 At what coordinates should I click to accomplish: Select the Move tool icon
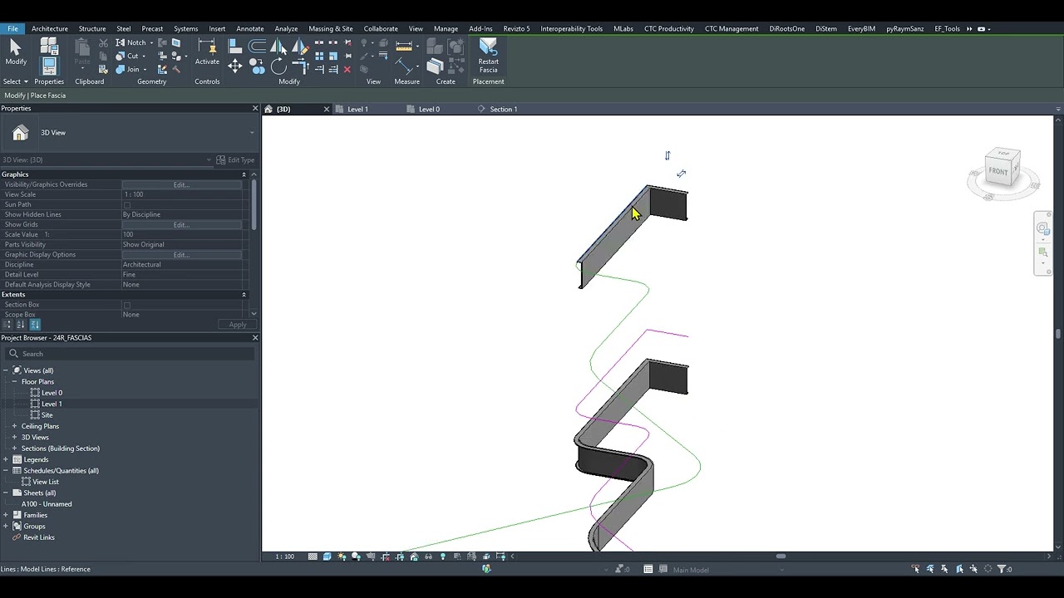click(x=234, y=66)
